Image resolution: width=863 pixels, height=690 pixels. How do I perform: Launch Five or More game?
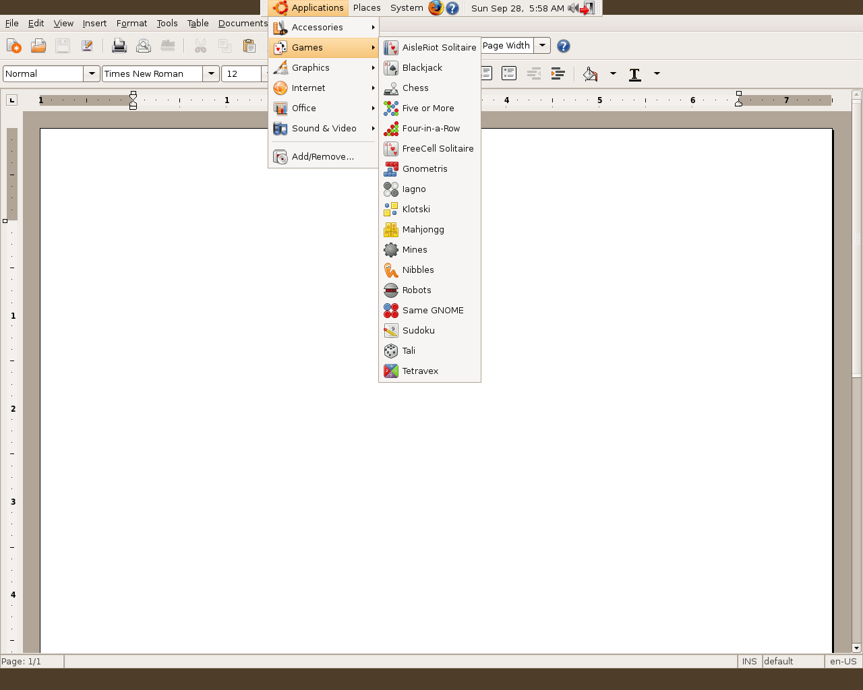click(x=429, y=108)
